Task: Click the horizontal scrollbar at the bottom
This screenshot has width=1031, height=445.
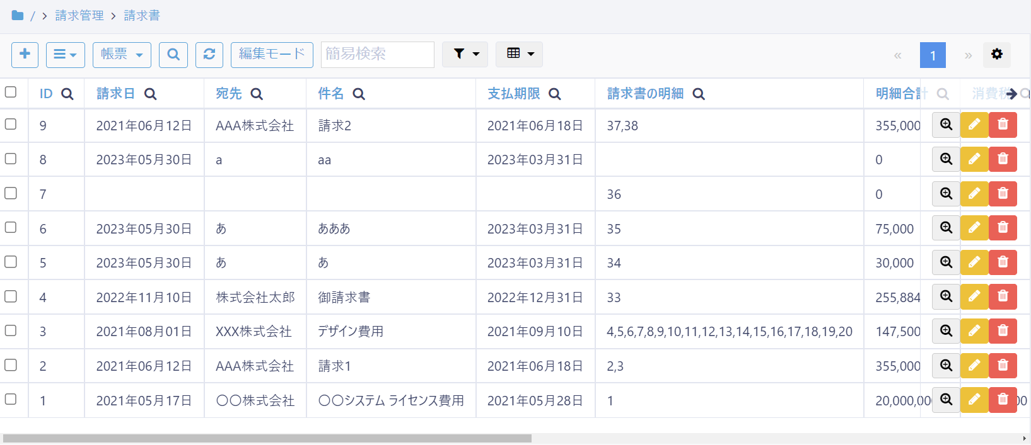Action: pyautogui.click(x=267, y=438)
